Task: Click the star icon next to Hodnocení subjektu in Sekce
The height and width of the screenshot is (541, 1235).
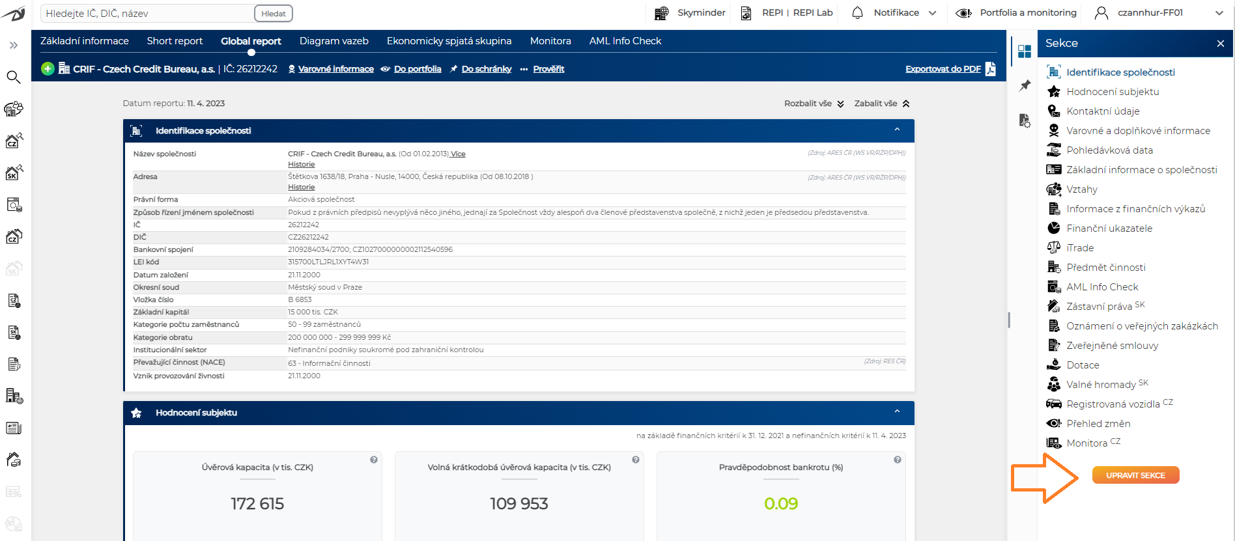Action: tap(1053, 92)
